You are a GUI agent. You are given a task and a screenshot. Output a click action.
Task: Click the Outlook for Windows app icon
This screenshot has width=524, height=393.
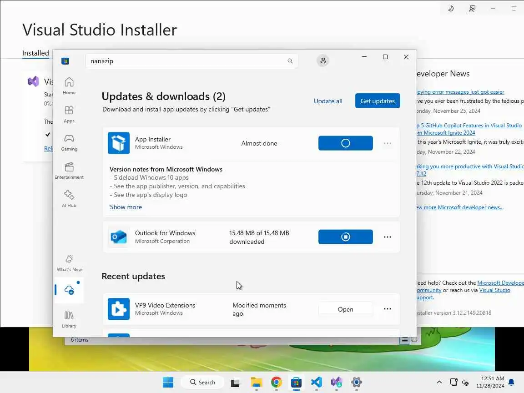(119, 237)
